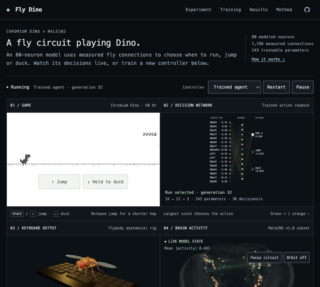The image size is (320, 287).
Task: Go to the Method section
Action: tap(284, 10)
